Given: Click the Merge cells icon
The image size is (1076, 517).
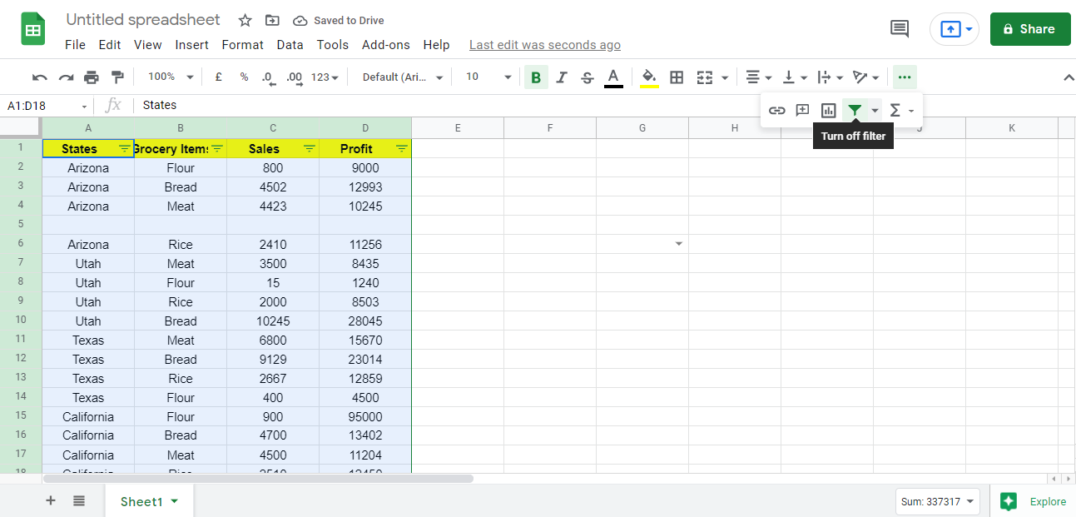Looking at the screenshot, I should point(705,77).
